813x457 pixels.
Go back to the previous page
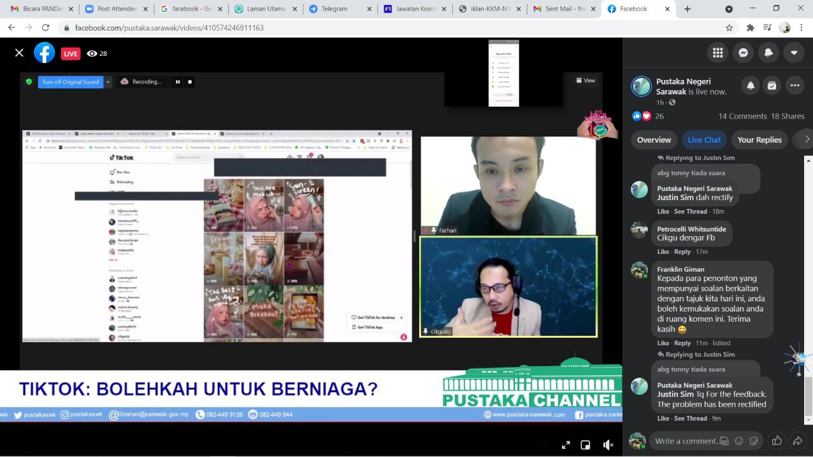[x=11, y=28]
